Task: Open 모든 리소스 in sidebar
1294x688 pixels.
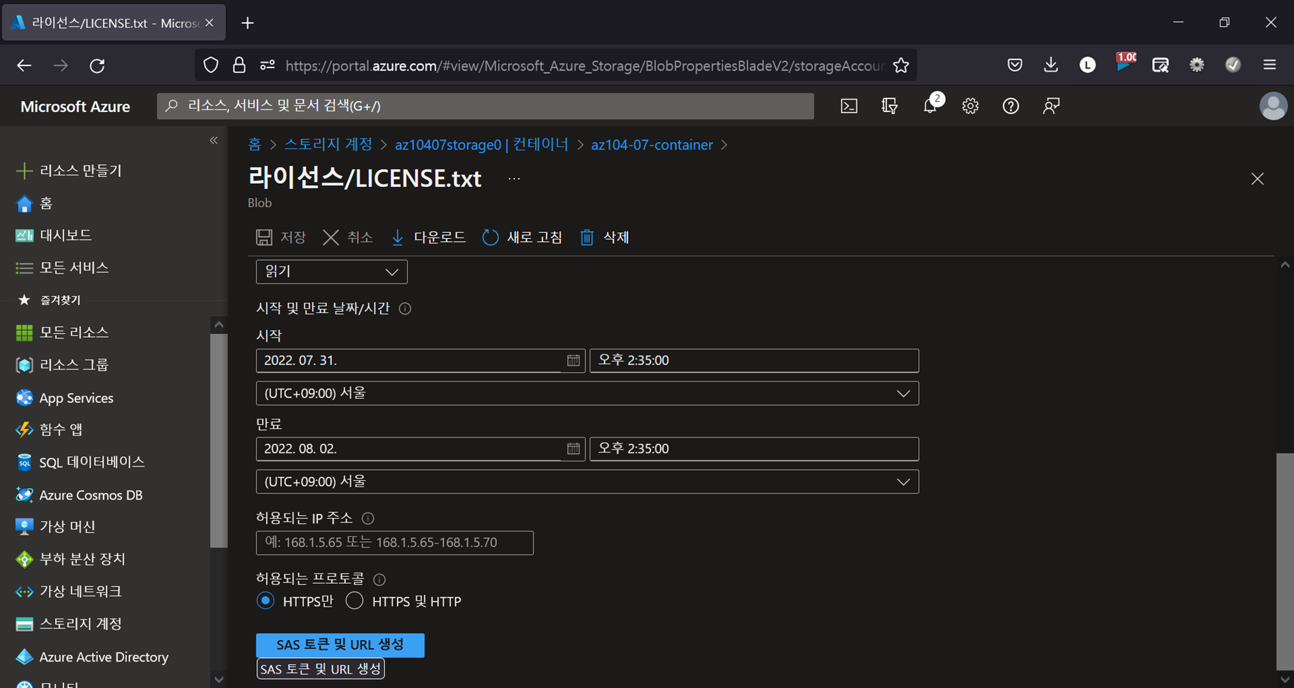Action: point(62,333)
